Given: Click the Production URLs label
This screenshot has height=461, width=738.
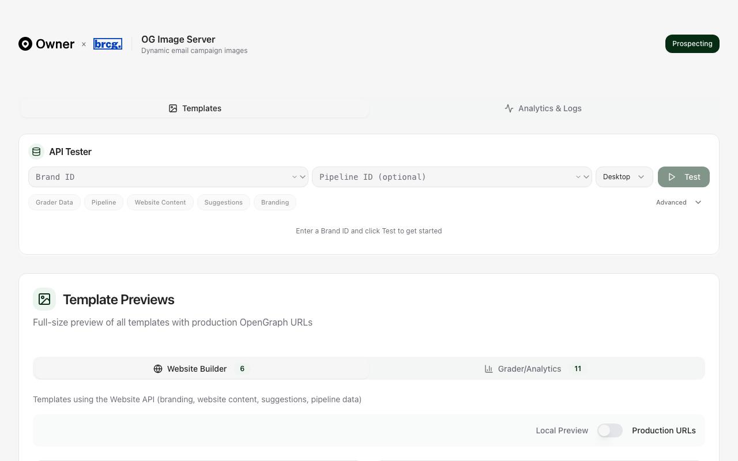Looking at the screenshot, I should [x=664, y=430].
